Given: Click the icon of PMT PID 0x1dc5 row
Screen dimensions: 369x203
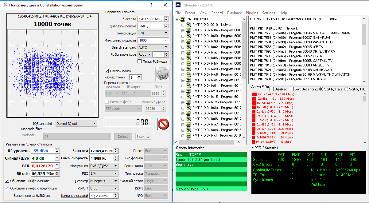Looking at the screenshot, I should (x=188, y=74).
